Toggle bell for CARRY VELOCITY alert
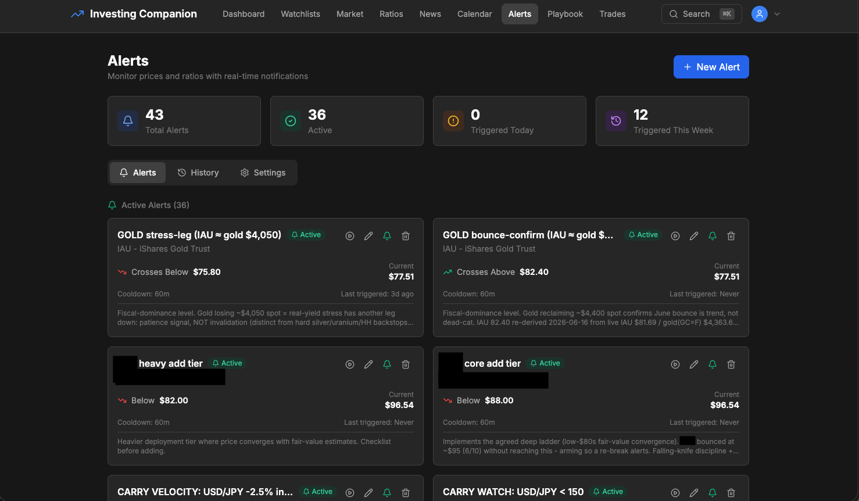 click(x=387, y=493)
